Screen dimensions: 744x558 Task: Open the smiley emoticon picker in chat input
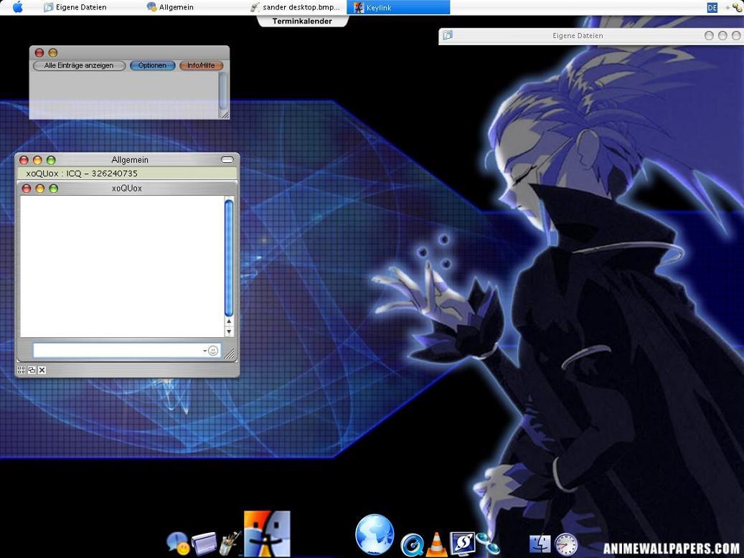214,351
